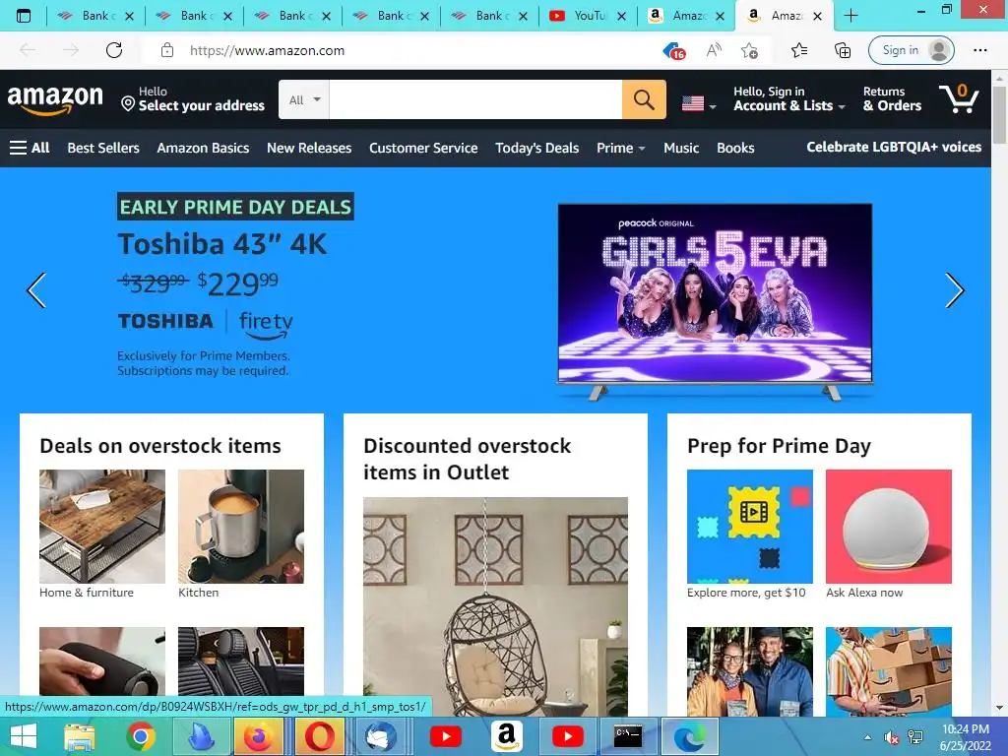Open the hamburger All menu
Screen dimensions: 1008x756
(x=30, y=148)
